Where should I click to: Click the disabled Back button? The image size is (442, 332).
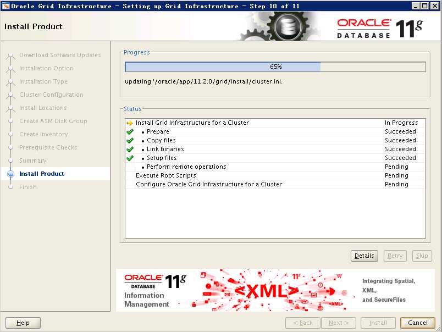point(303,323)
